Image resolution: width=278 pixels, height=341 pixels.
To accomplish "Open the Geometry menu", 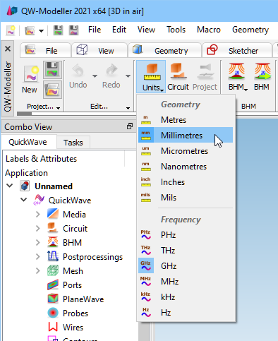I will click(250, 30).
